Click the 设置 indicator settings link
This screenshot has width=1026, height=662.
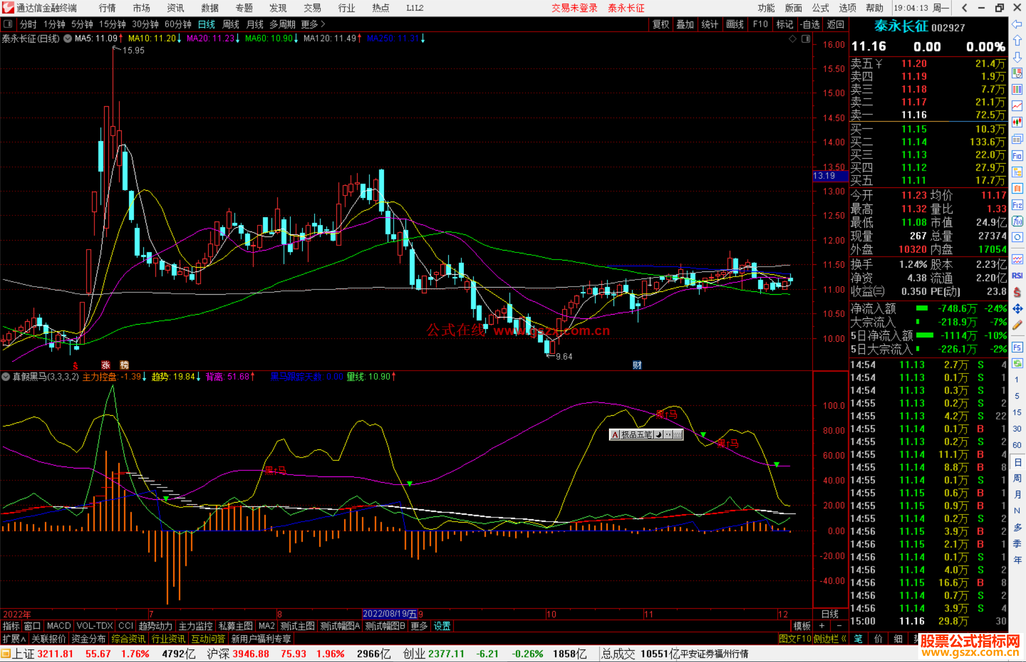tap(442, 626)
